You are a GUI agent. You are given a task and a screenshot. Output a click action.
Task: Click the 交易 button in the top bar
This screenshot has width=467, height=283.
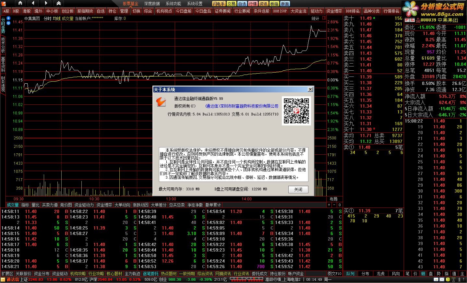[231, 4]
